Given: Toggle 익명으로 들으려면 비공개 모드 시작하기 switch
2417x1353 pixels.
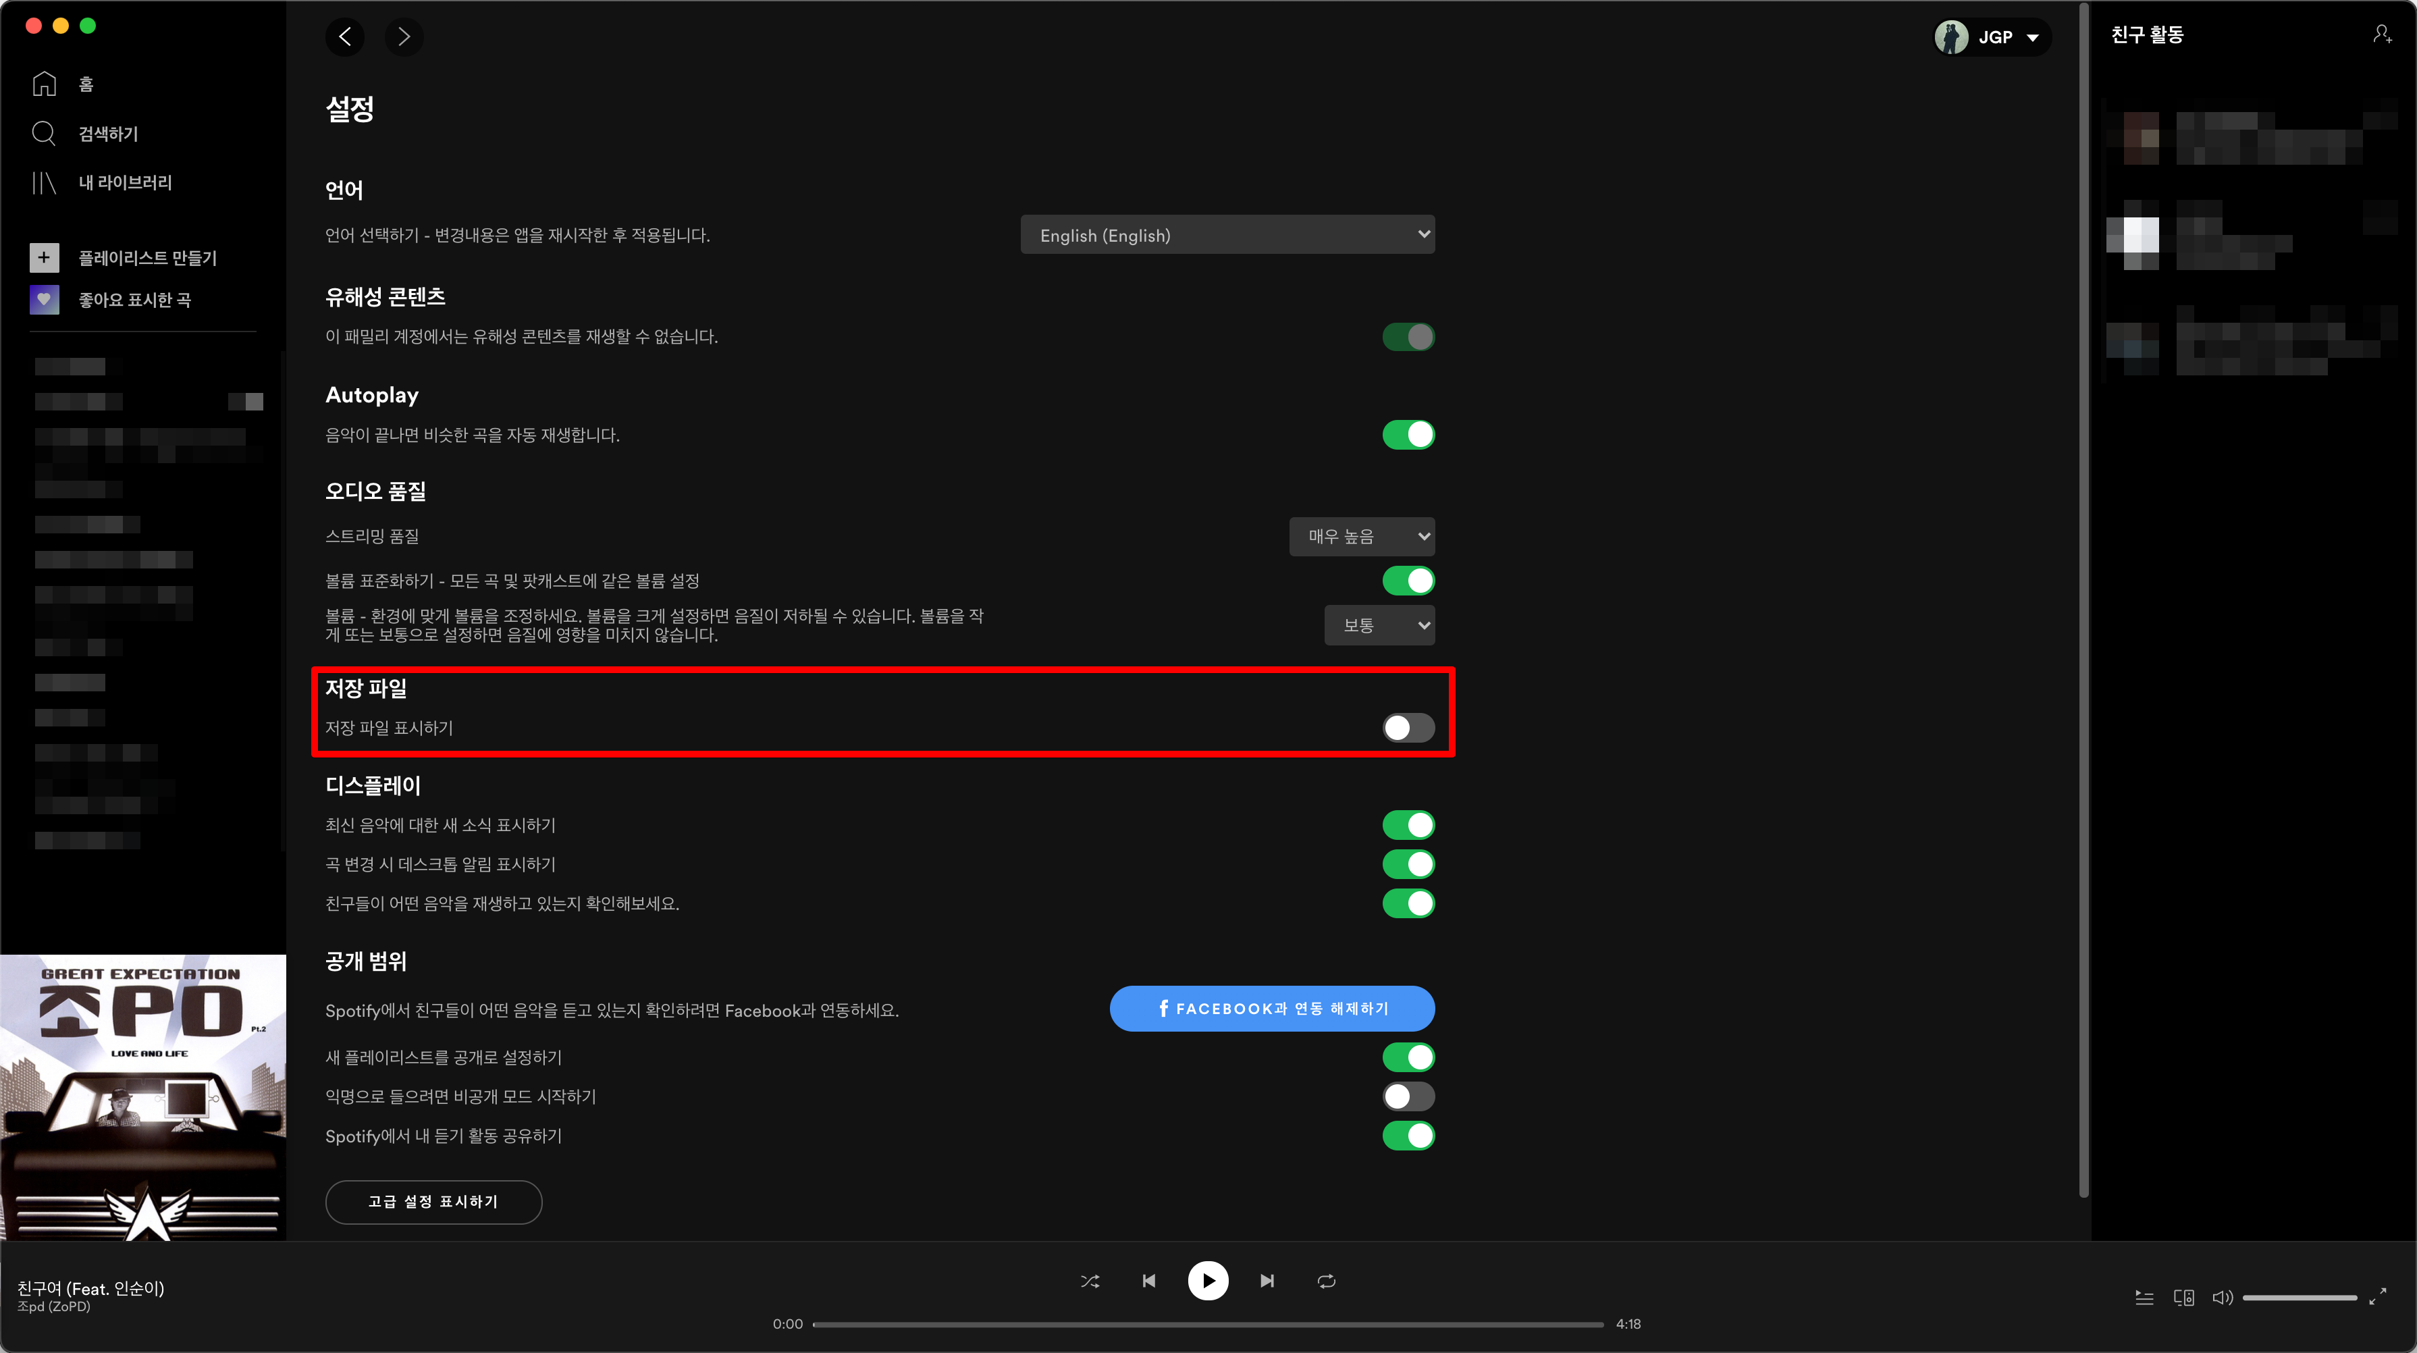Looking at the screenshot, I should (1408, 1096).
